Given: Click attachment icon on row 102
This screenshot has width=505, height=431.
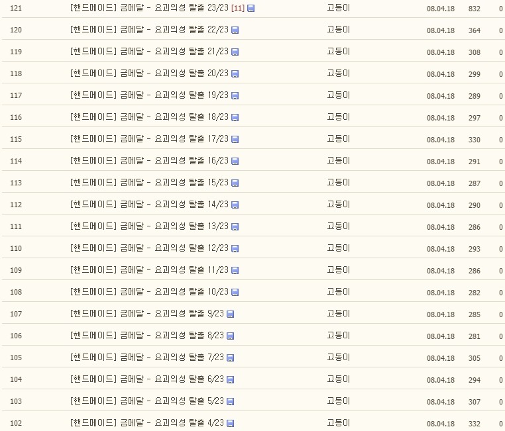Looking at the screenshot, I should pos(230,424).
